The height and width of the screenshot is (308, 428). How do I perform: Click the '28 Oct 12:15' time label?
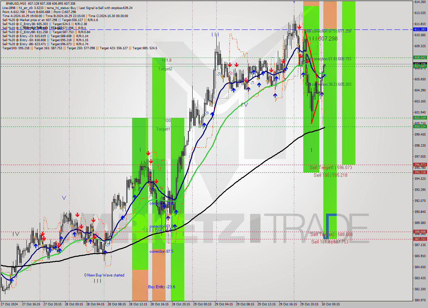[x=138, y=304]
